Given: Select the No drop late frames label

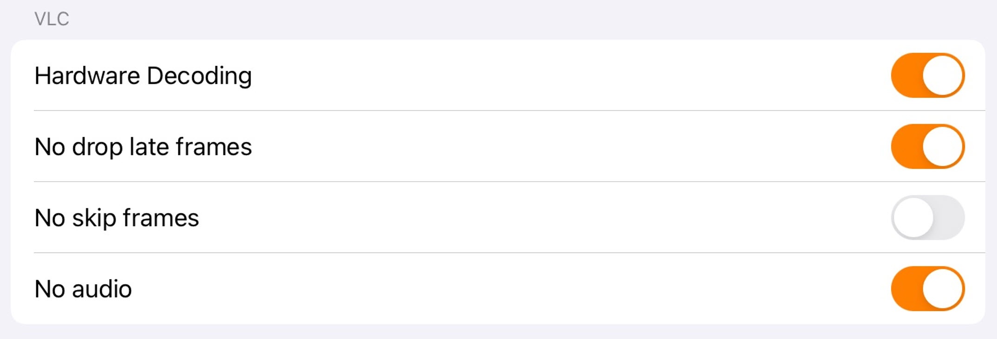Looking at the screenshot, I should (143, 147).
